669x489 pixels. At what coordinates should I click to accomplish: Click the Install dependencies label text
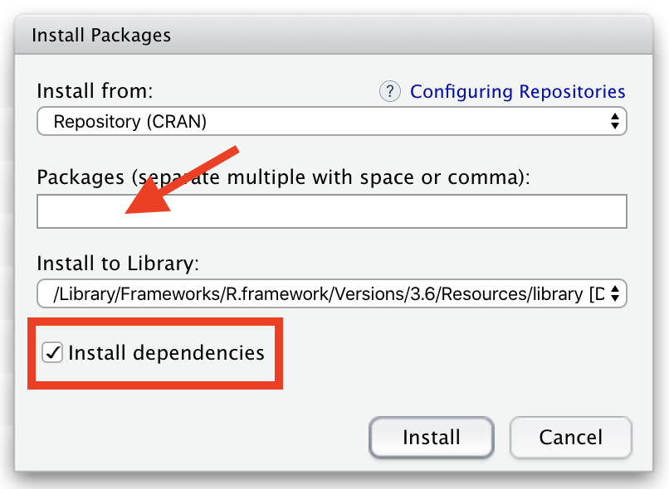[166, 352]
